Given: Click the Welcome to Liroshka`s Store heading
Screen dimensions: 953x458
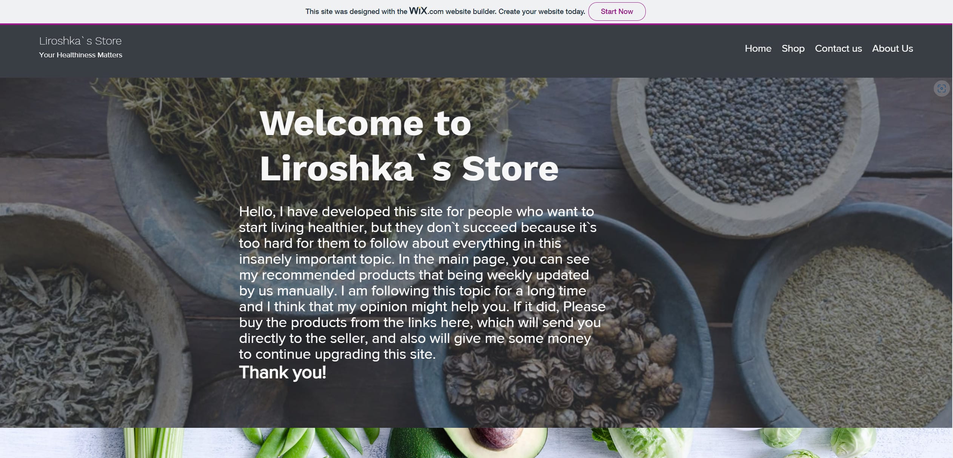Looking at the screenshot, I should [x=409, y=146].
